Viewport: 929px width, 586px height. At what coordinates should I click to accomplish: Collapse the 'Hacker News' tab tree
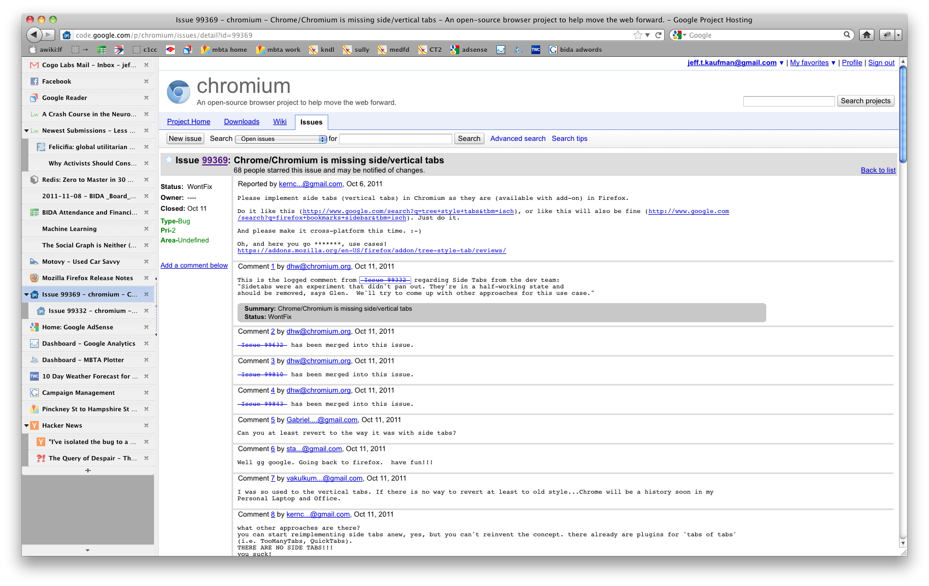point(26,425)
